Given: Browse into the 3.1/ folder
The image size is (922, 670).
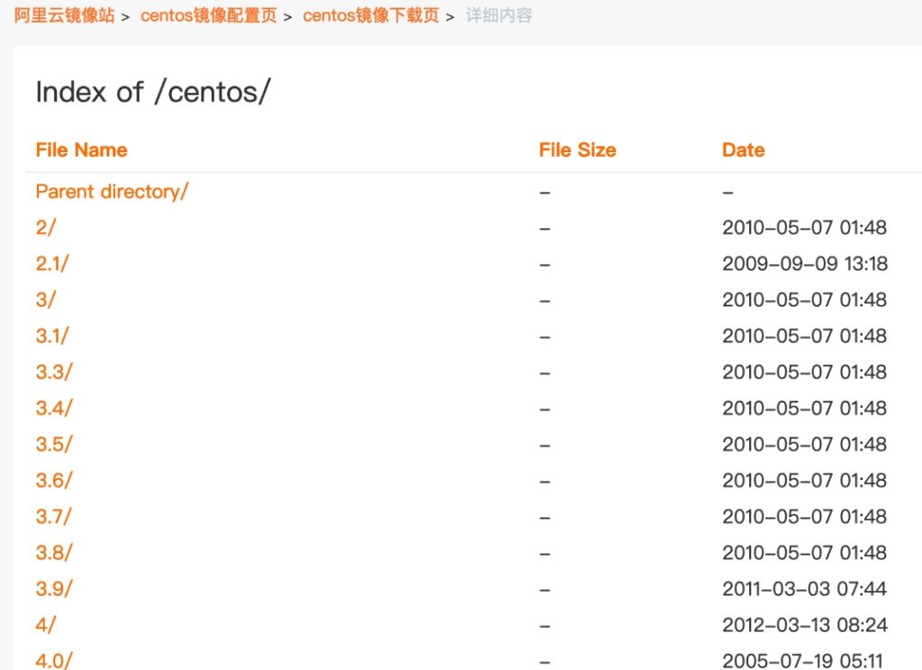Looking at the screenshot, I should click(x=52, y=336).
